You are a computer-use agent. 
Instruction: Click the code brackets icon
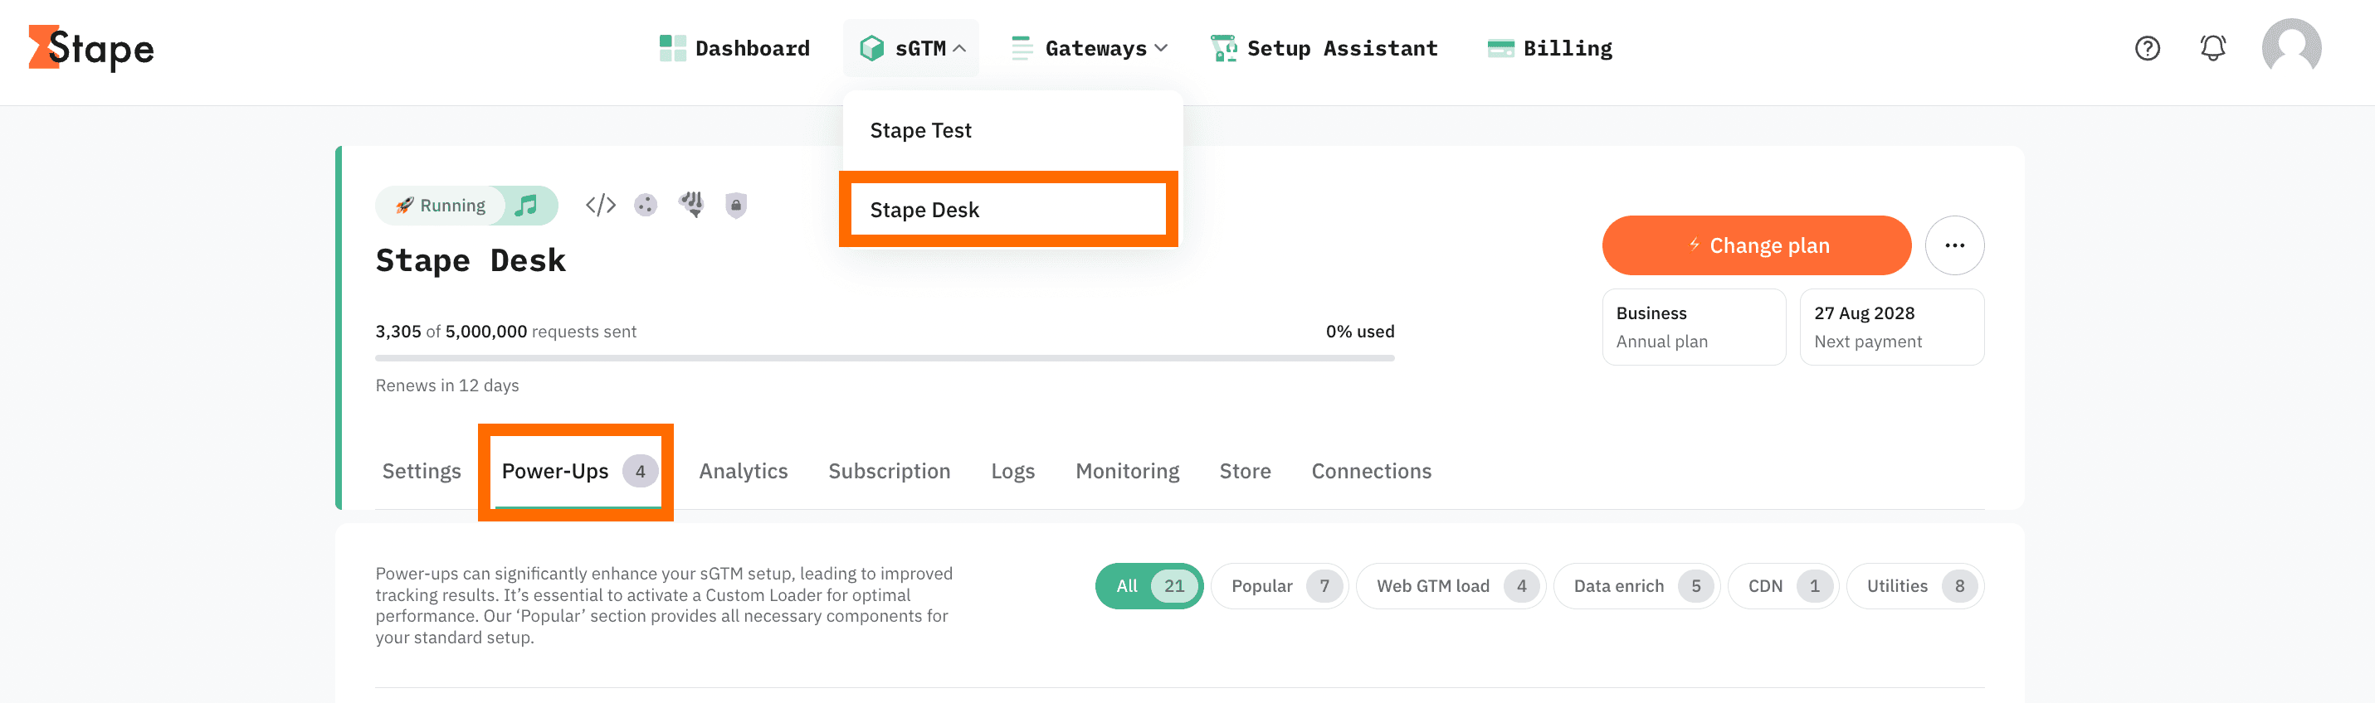coord(600,205)
